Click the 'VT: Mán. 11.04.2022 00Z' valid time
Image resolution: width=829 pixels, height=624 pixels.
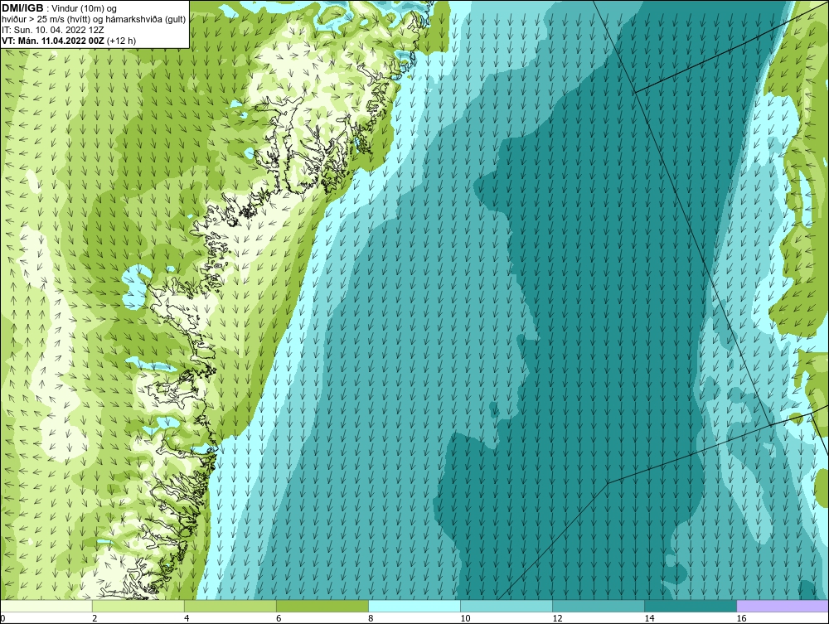point(53,41)
